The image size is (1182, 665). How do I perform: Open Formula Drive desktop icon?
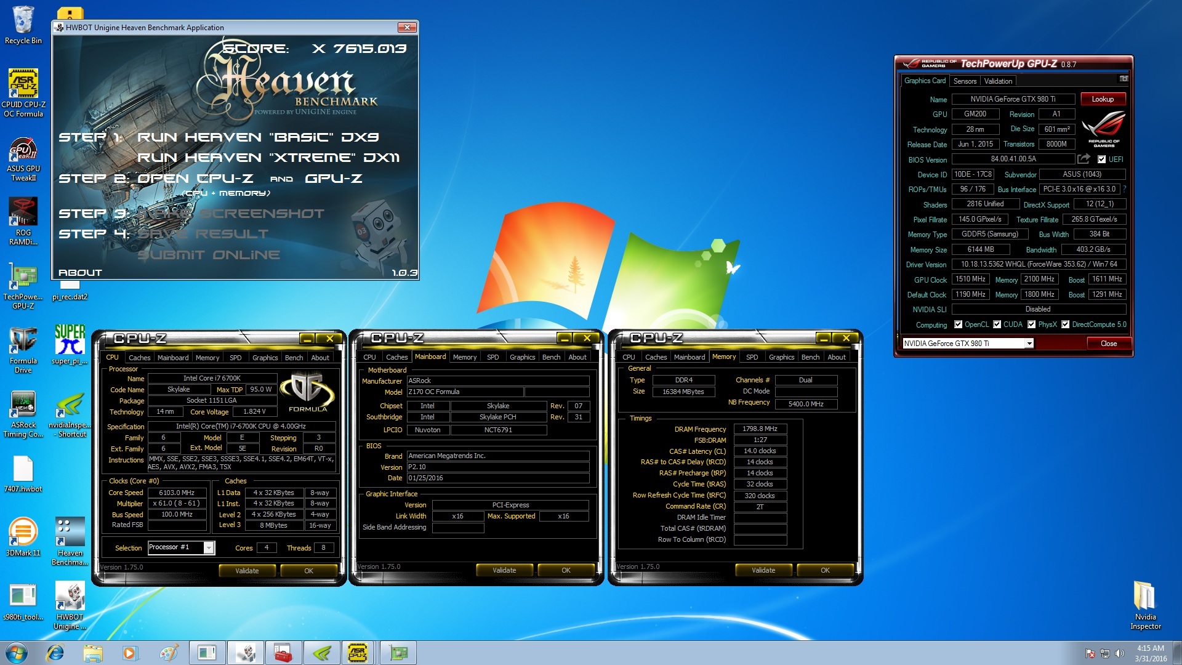[x=23, y=349]
